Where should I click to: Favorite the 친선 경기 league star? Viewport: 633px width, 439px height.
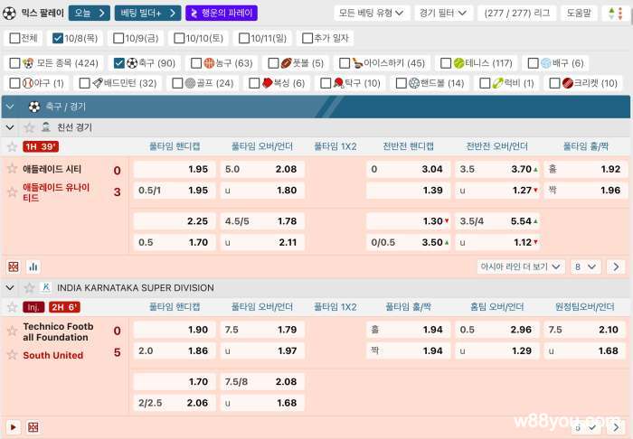click(x=29, y=127)
